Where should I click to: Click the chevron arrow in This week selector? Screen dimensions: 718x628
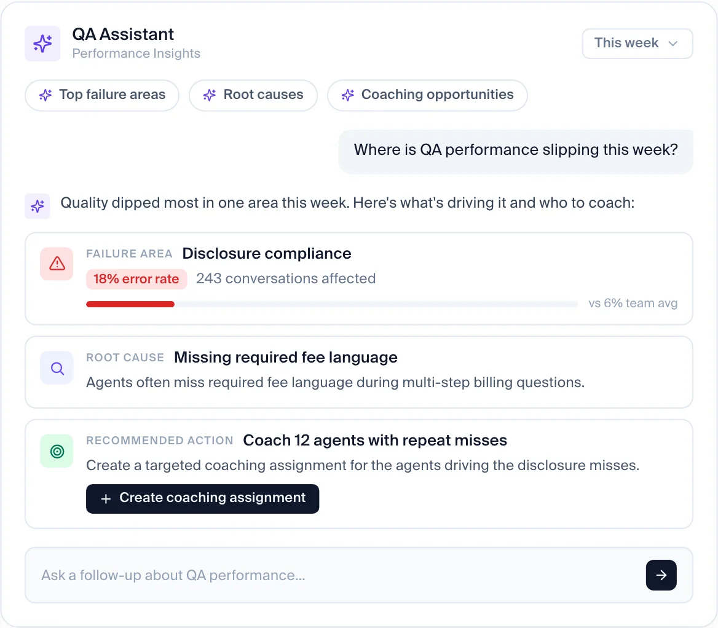click(673, 44)
